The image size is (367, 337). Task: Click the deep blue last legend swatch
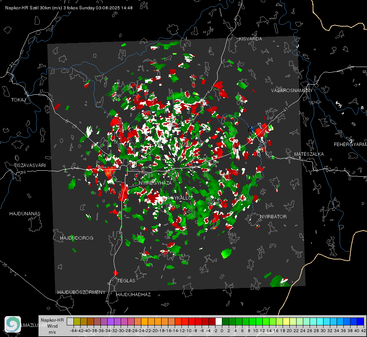click(x=361, y=322)
